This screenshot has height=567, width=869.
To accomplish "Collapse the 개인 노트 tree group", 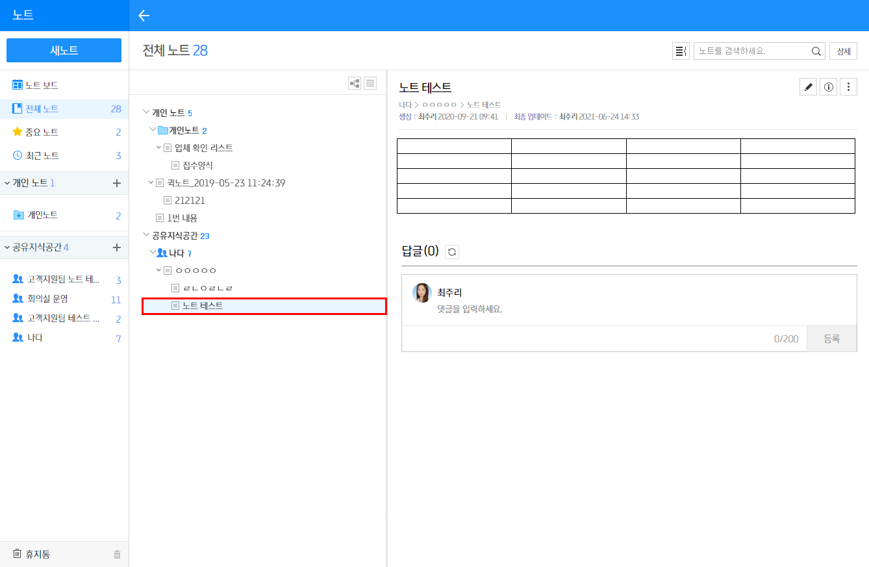I will 146,112.
